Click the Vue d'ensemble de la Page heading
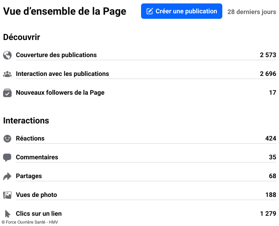 coord(64,11)
